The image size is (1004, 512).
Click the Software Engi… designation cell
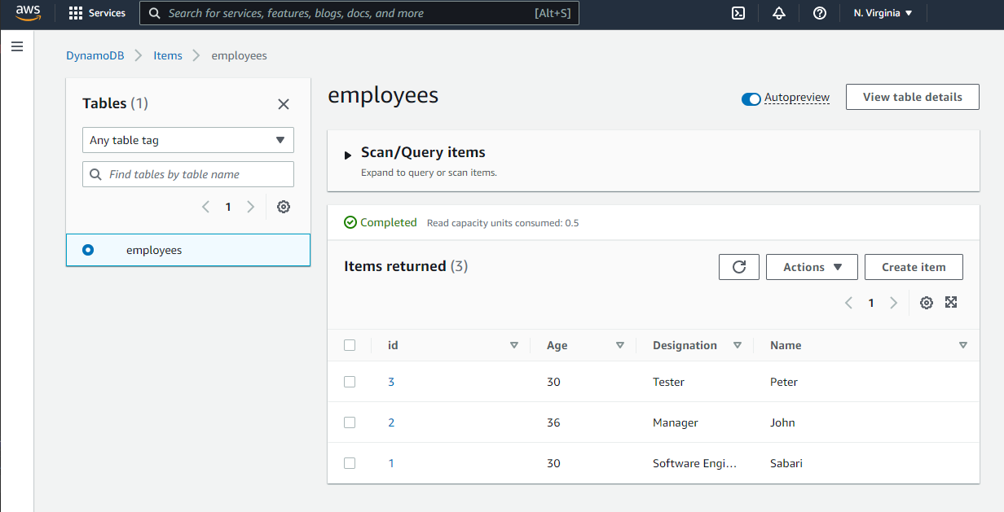coord(694,463)
